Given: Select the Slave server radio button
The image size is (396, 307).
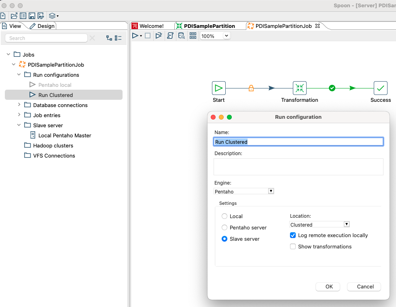Looking at the screenshot, I should [224, 239].
